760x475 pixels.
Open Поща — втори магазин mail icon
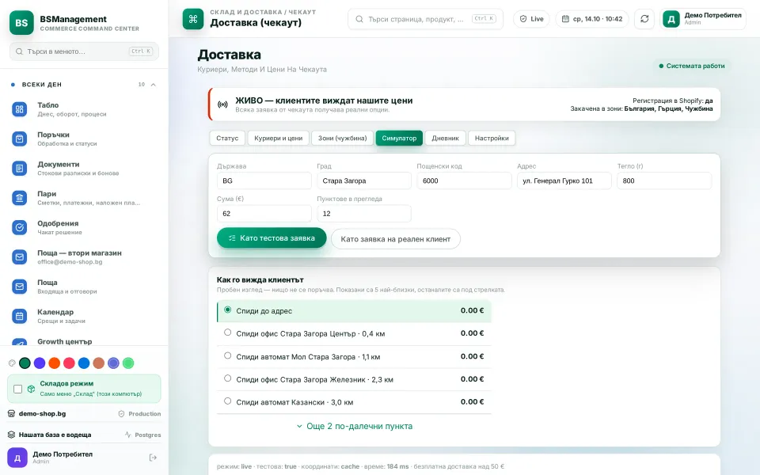click(19, 256)
